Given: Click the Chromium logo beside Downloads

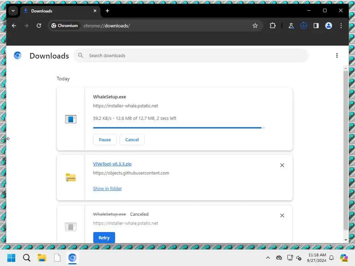Looking at the screenshot, I should pos(18,55).
